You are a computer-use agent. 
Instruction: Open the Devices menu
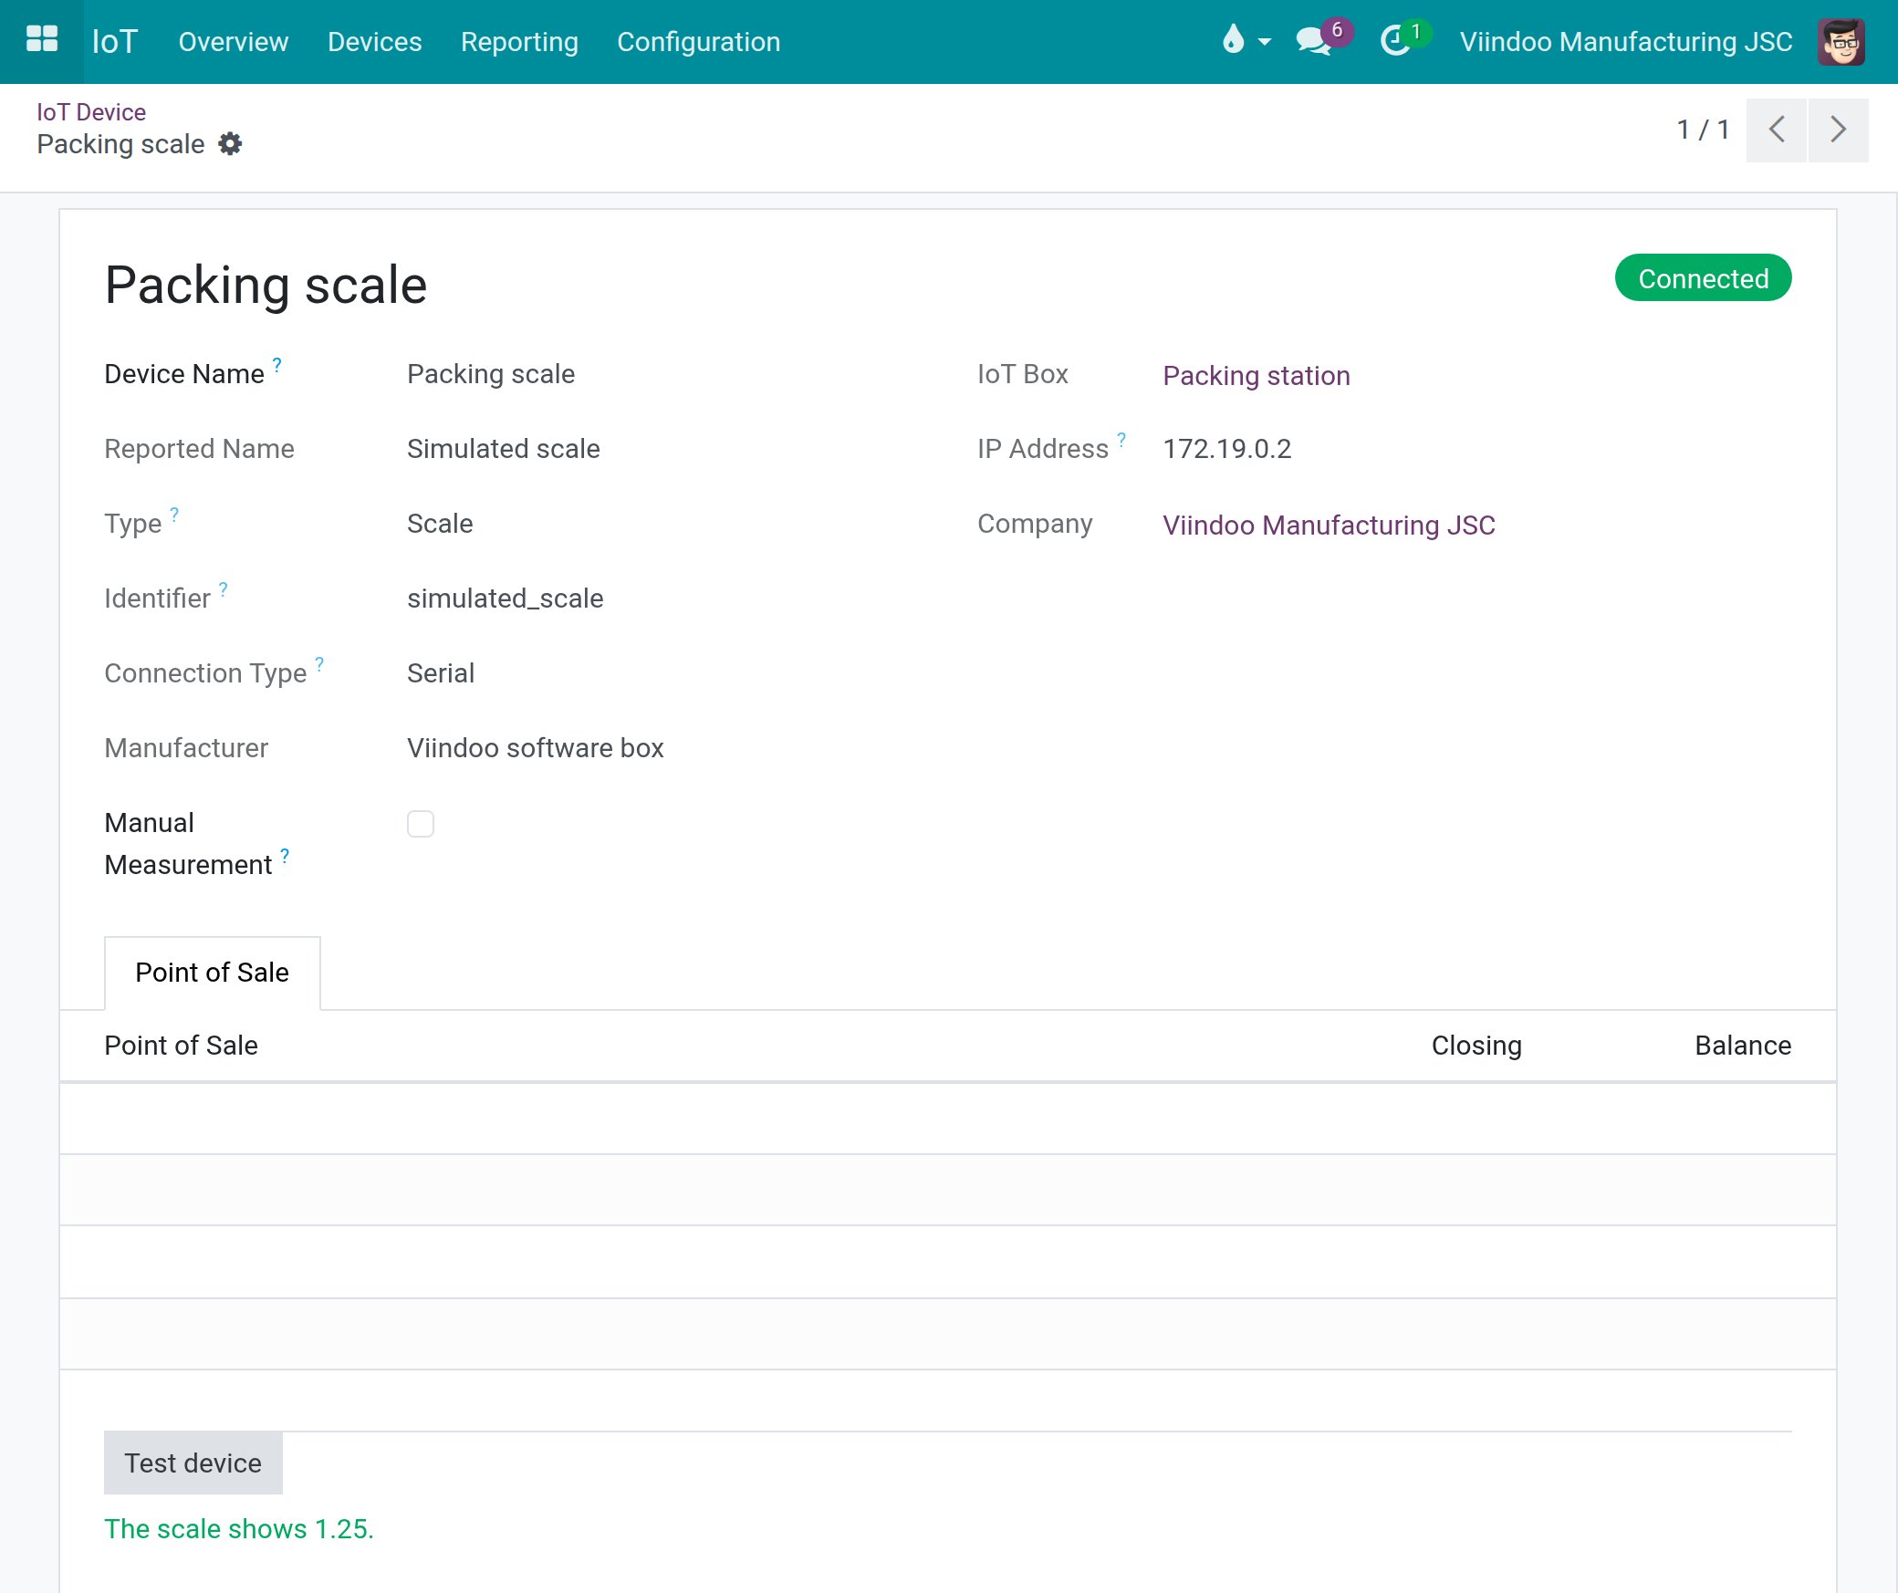click(x=375, y=42)
